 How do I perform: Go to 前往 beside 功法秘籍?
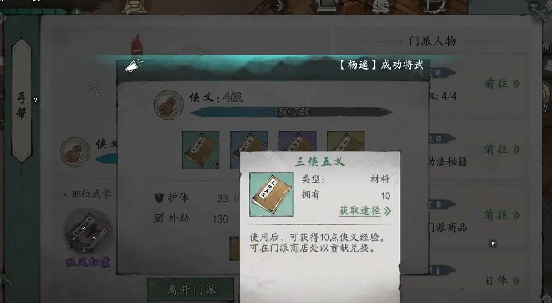tap(502, 149)
